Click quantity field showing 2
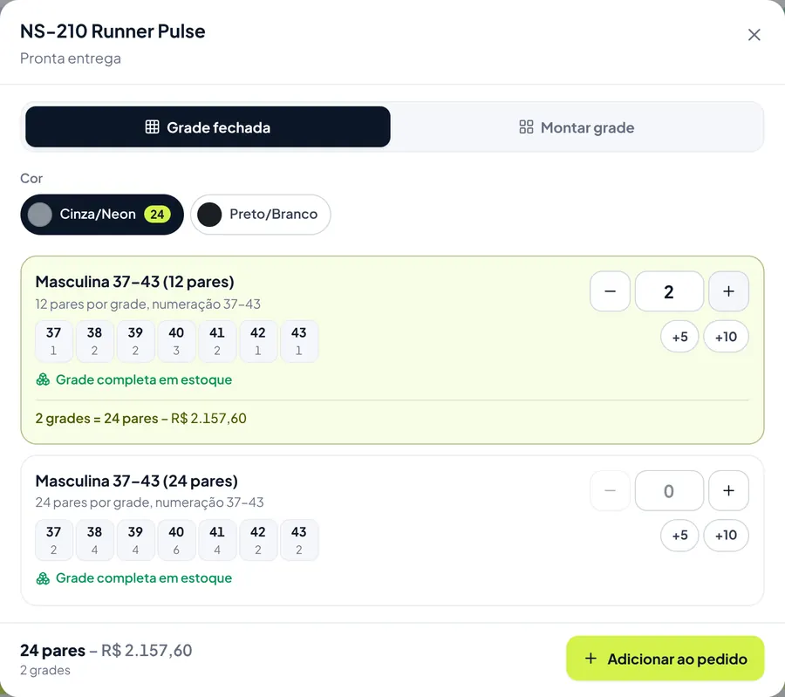785x697 pixels. 669,291
